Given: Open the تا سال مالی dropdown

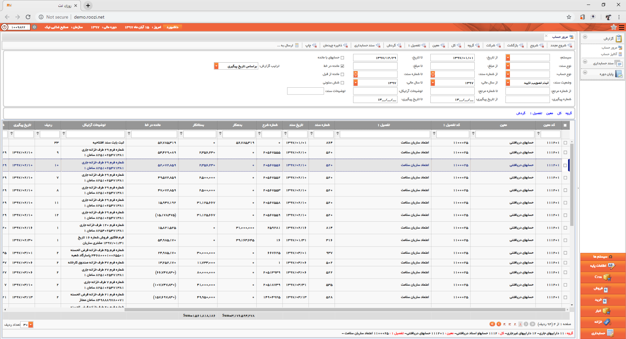Looking at the screenshot, I should (x=355, y=83).
